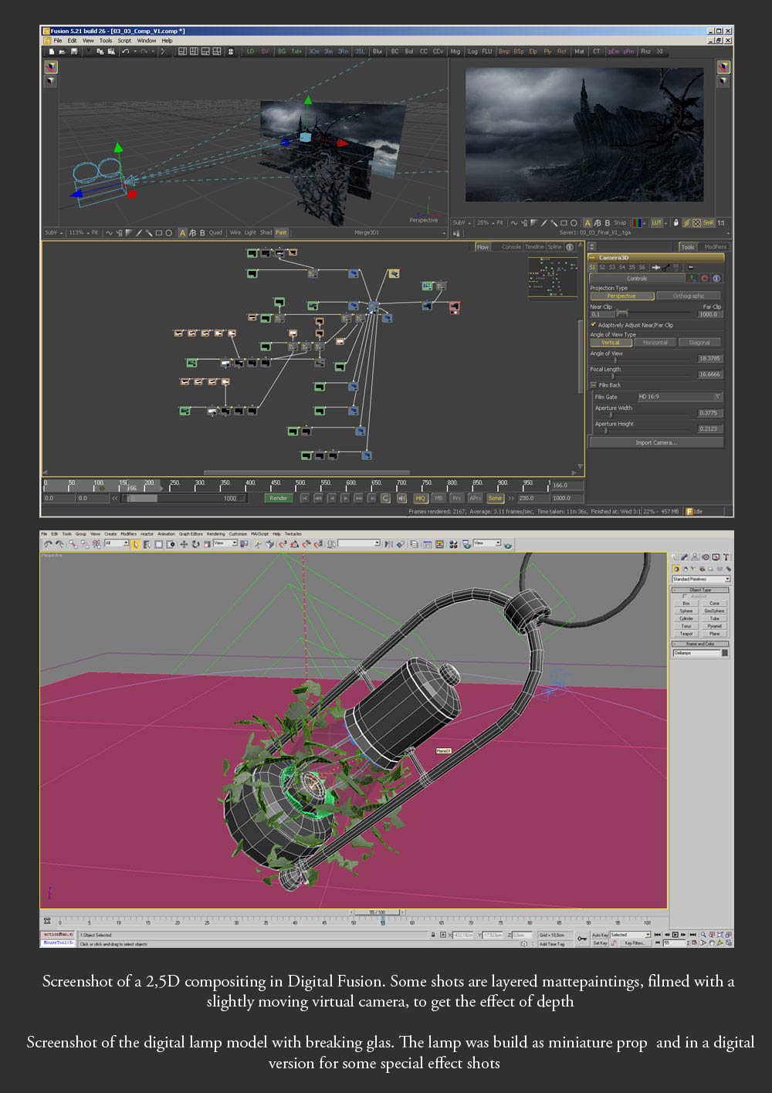Switch to the Modifiers tab
Image resolution: width=772 pixels, height=1093 pixels.
tap(715, 247)
